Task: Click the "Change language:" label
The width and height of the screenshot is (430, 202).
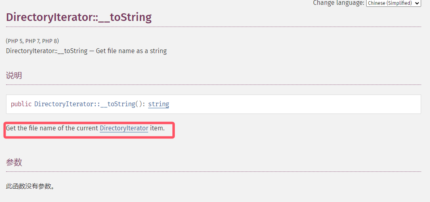Action: point(338,3)
